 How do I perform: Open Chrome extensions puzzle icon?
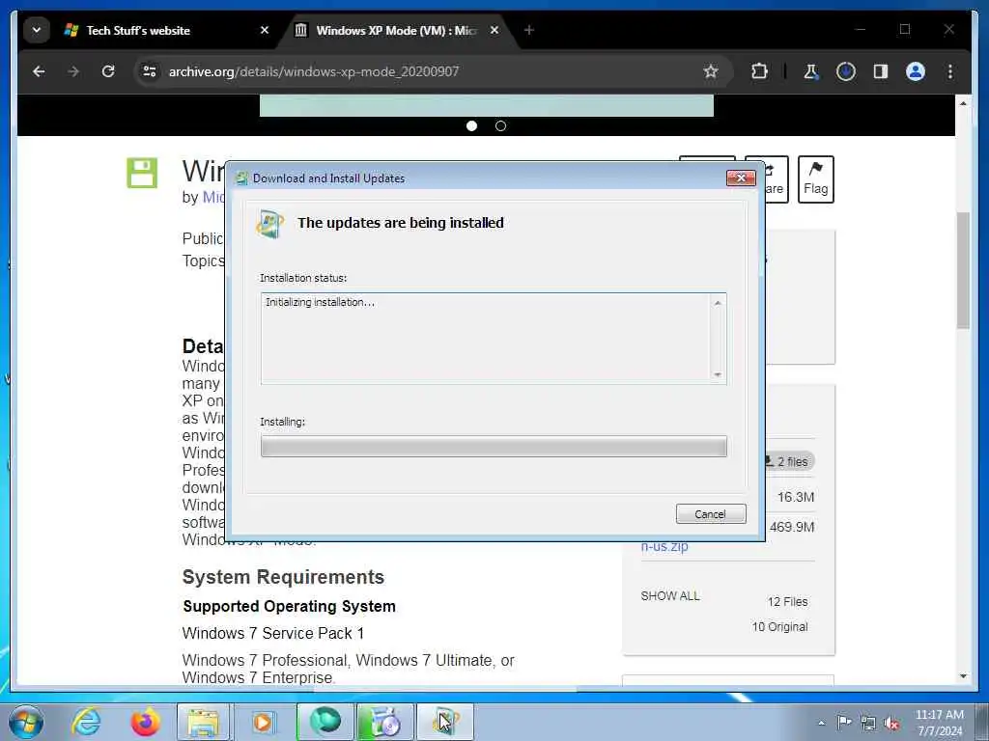click(x=759, y=71)
